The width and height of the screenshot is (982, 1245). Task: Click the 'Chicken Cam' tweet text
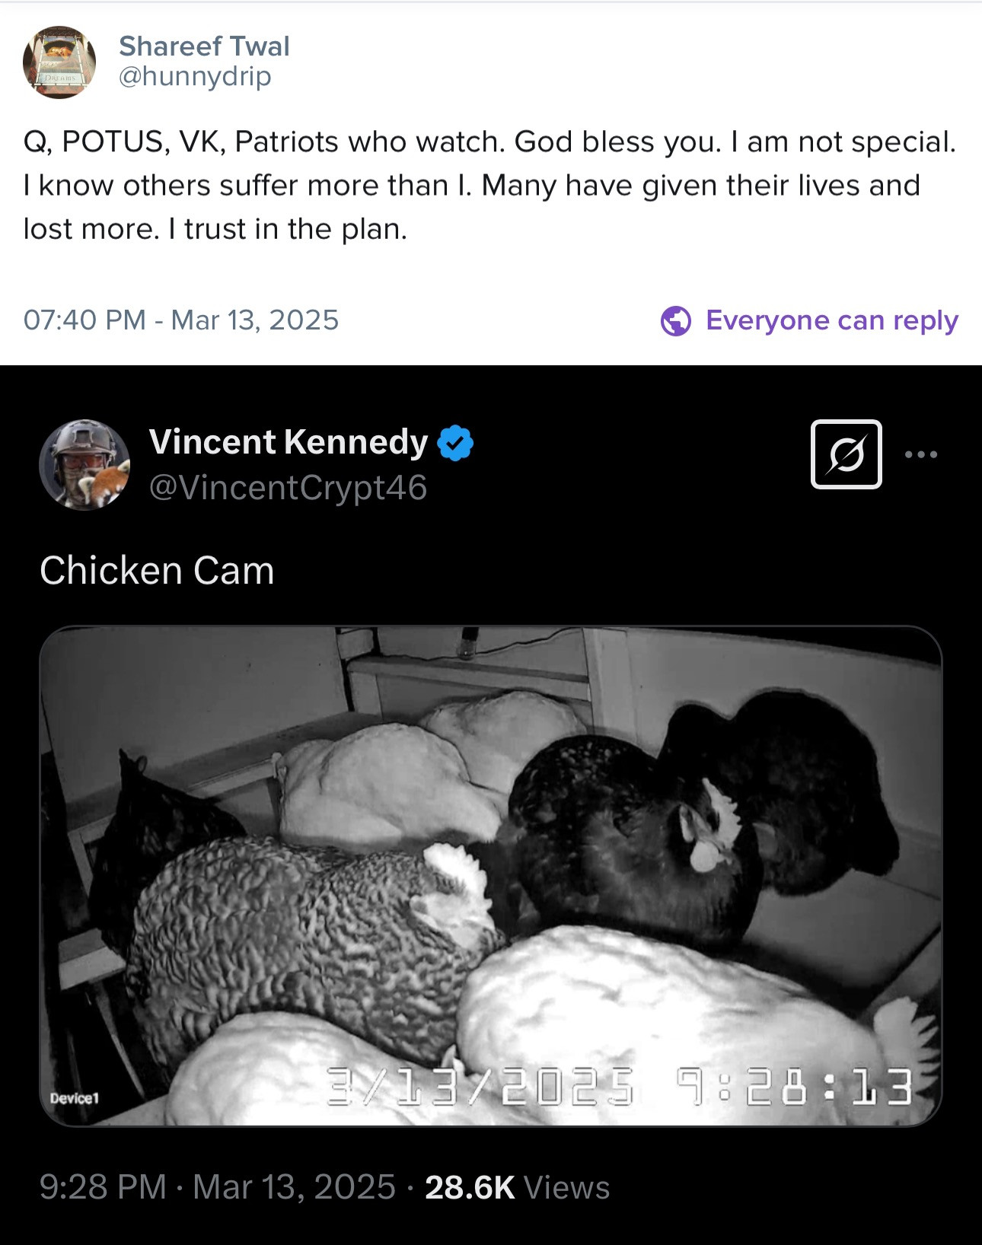pyautogui.click(x=157, y=571)
